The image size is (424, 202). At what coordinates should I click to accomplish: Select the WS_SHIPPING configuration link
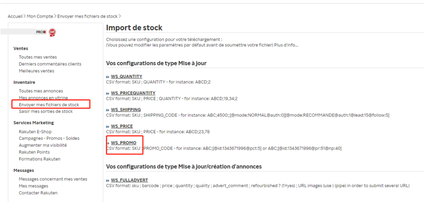click(x=126, y=110)
